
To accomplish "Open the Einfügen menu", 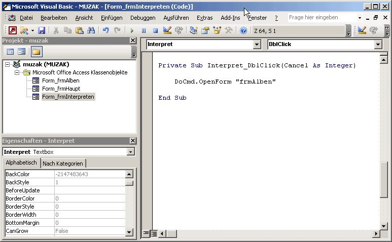I will coord(112,18).
